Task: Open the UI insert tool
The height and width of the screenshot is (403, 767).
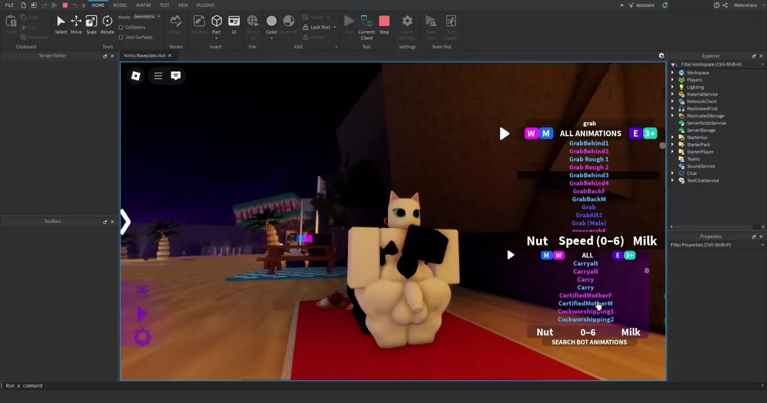Action: click(234, 24)
